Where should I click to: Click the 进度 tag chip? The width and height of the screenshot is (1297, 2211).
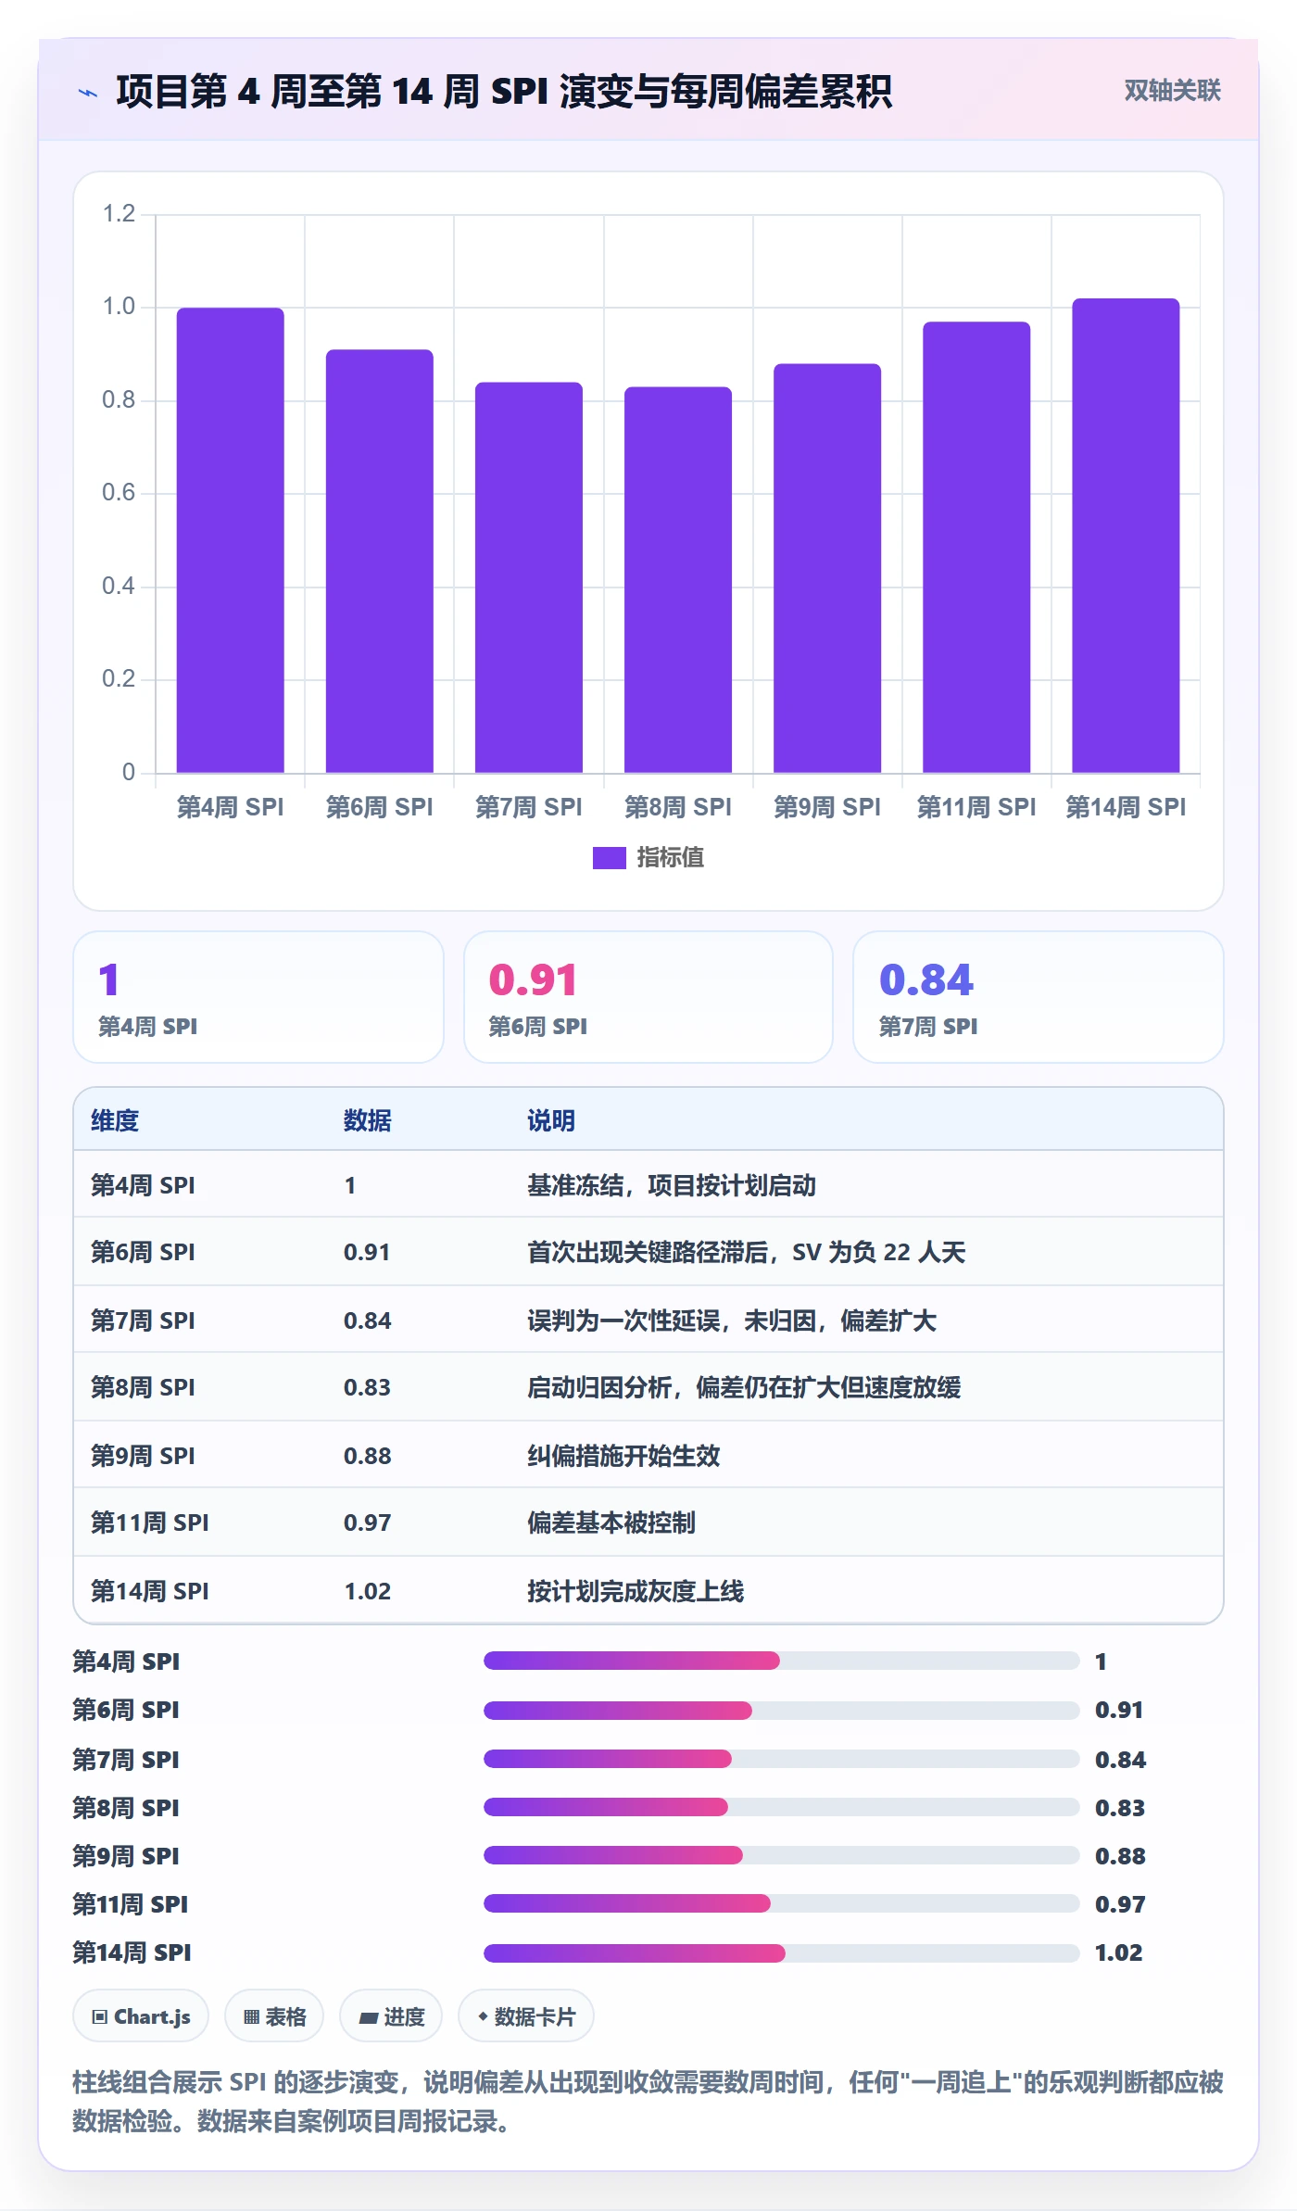click(391, 2016)
